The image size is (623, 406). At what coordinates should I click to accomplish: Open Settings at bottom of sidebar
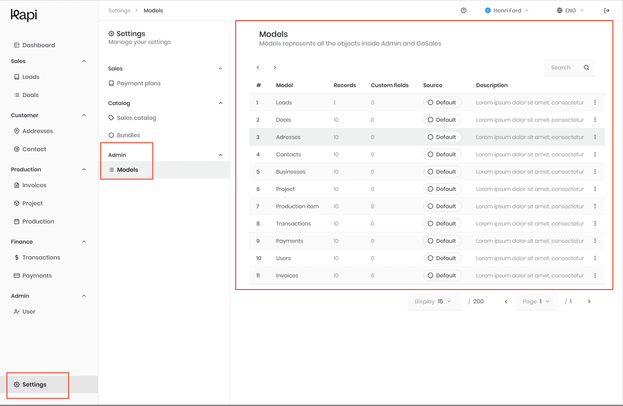[49, 384]
